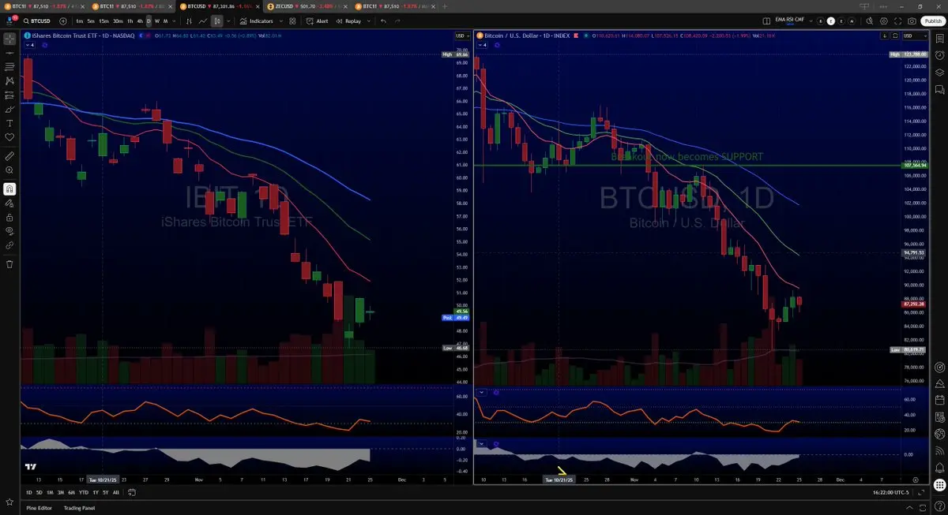Open the Fibonacci tools in left toolbar
Image resolution: width=948 pixels, height=515 pixels.
[x=9, y=67]
